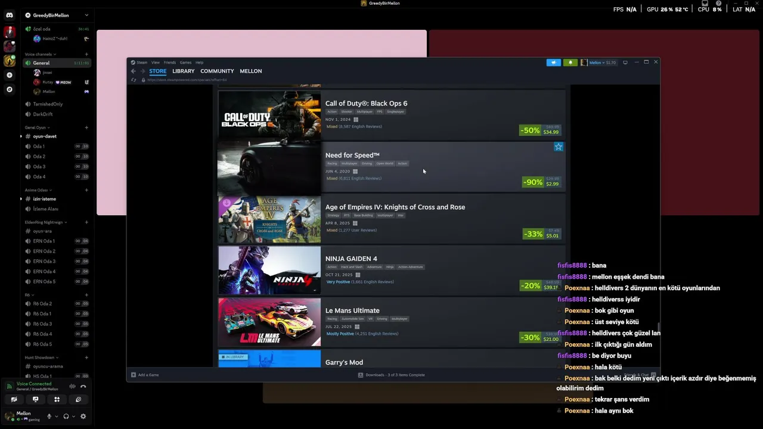The image size is (763, 429).
Task: Mute the microphone in Discord
Action: click(49, 416)
